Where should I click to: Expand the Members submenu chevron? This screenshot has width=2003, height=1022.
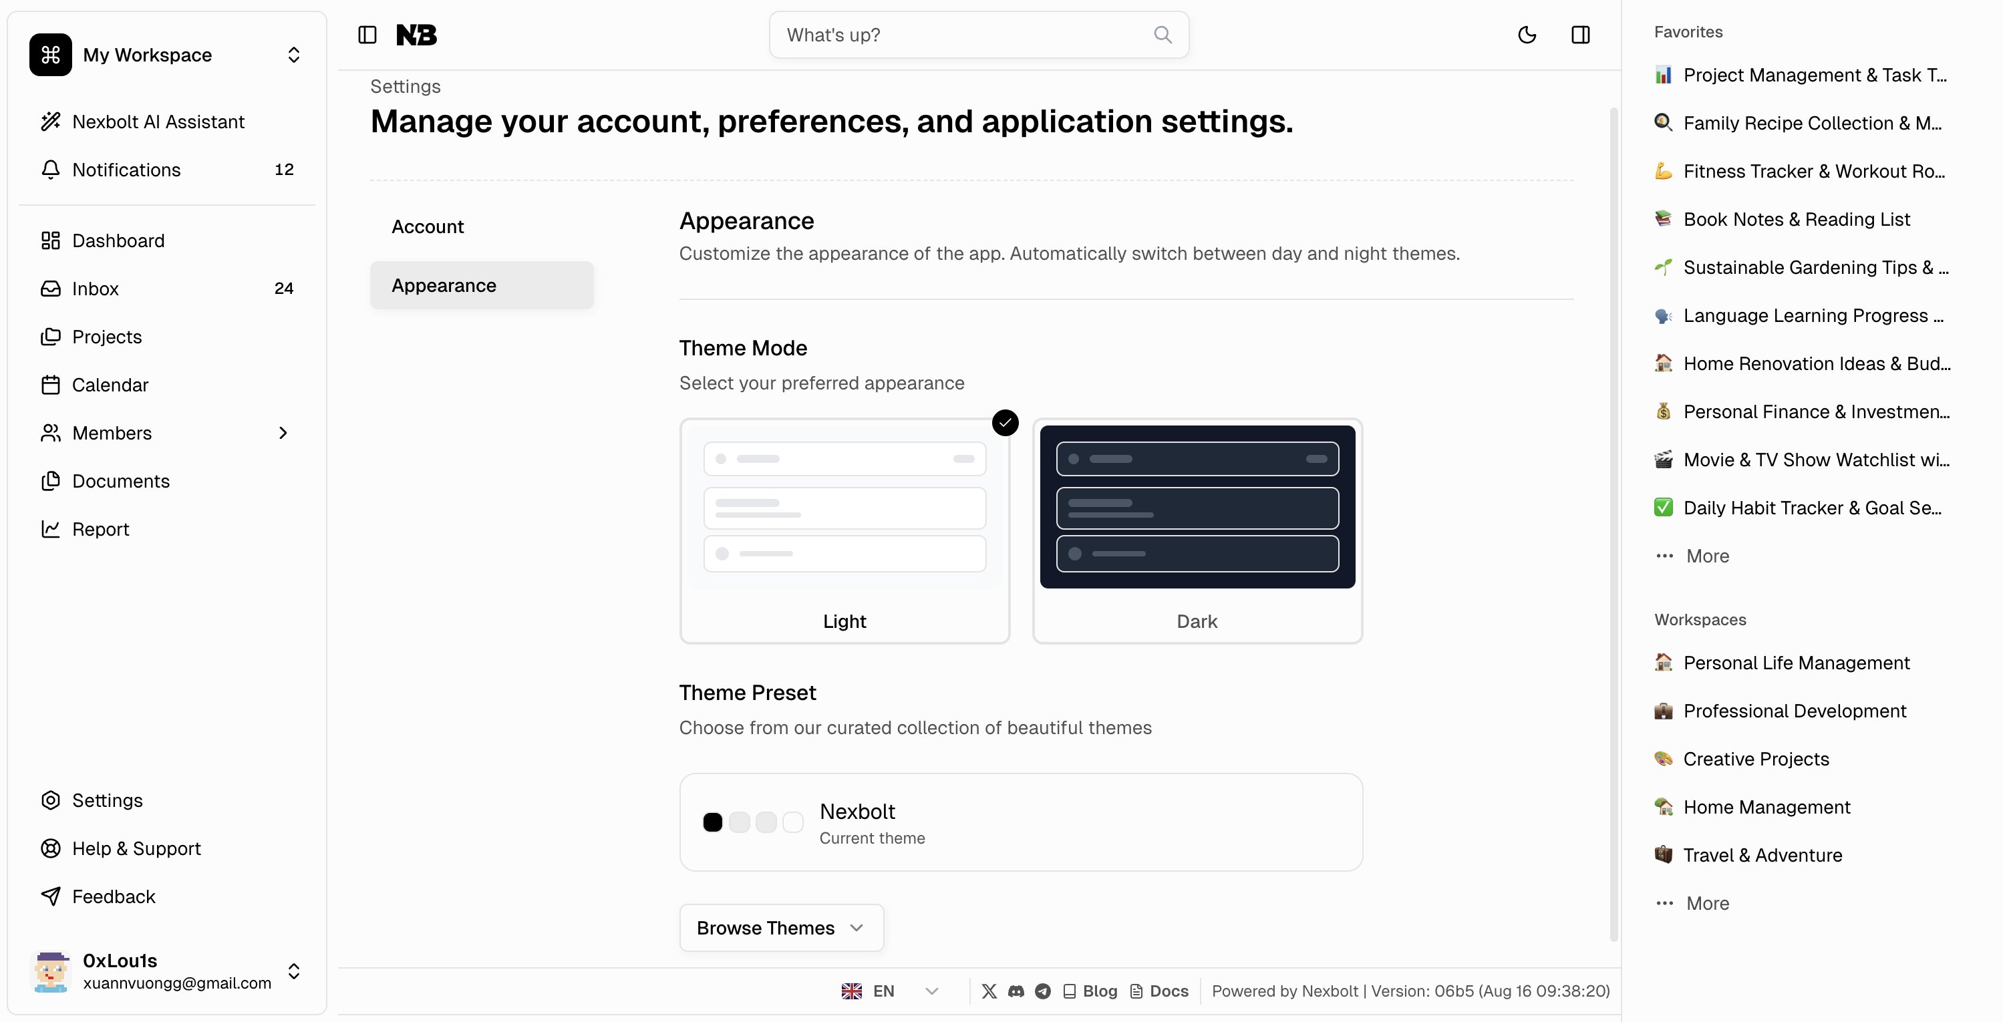click(x=283, y=433)
